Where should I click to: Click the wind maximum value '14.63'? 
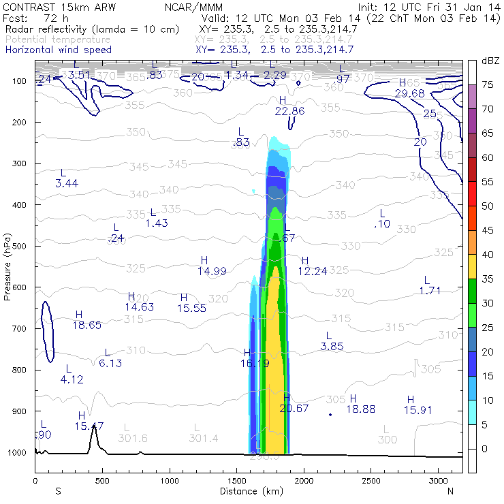[139, 307]
